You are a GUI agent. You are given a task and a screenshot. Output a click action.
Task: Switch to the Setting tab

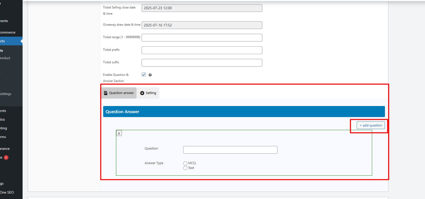148,93
